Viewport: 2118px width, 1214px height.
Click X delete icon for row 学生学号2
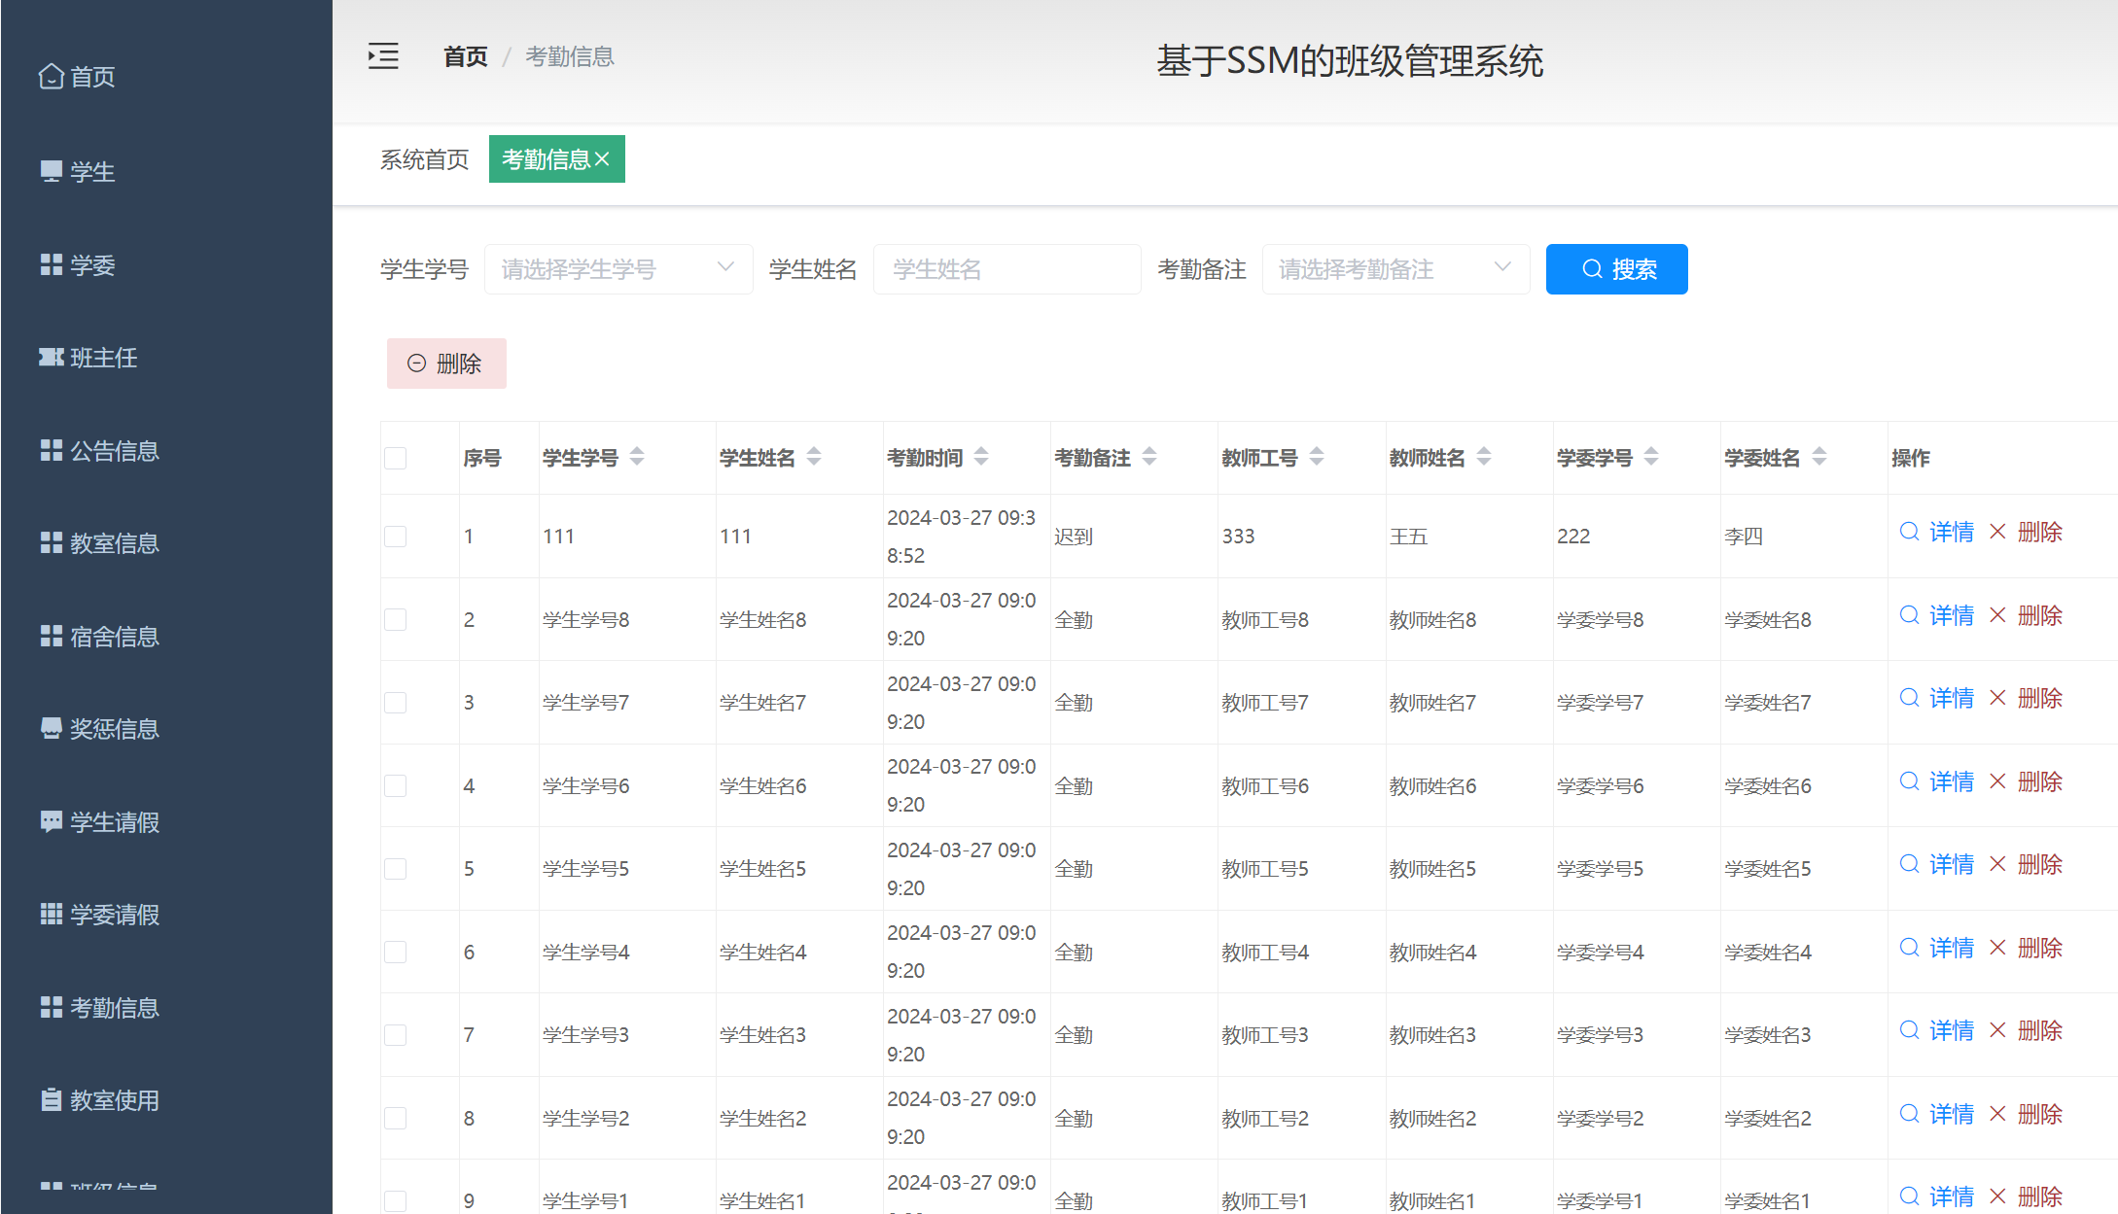point(1997,1114)
